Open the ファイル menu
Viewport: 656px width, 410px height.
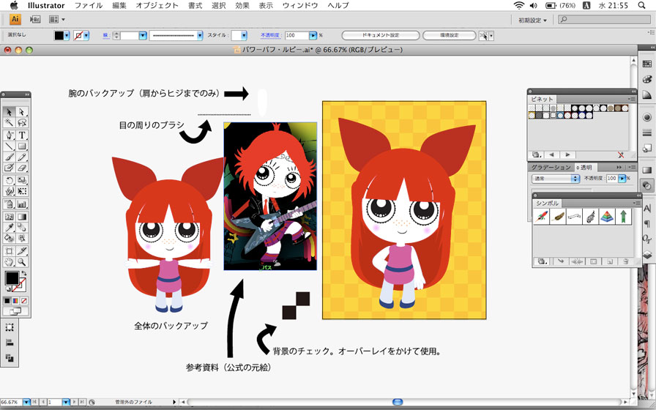[x=89, y=5]
